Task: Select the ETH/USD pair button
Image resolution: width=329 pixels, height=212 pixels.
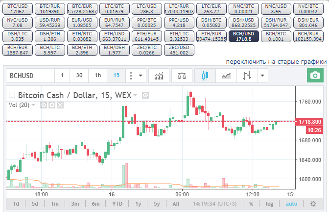Action: (x=115, y=36)
